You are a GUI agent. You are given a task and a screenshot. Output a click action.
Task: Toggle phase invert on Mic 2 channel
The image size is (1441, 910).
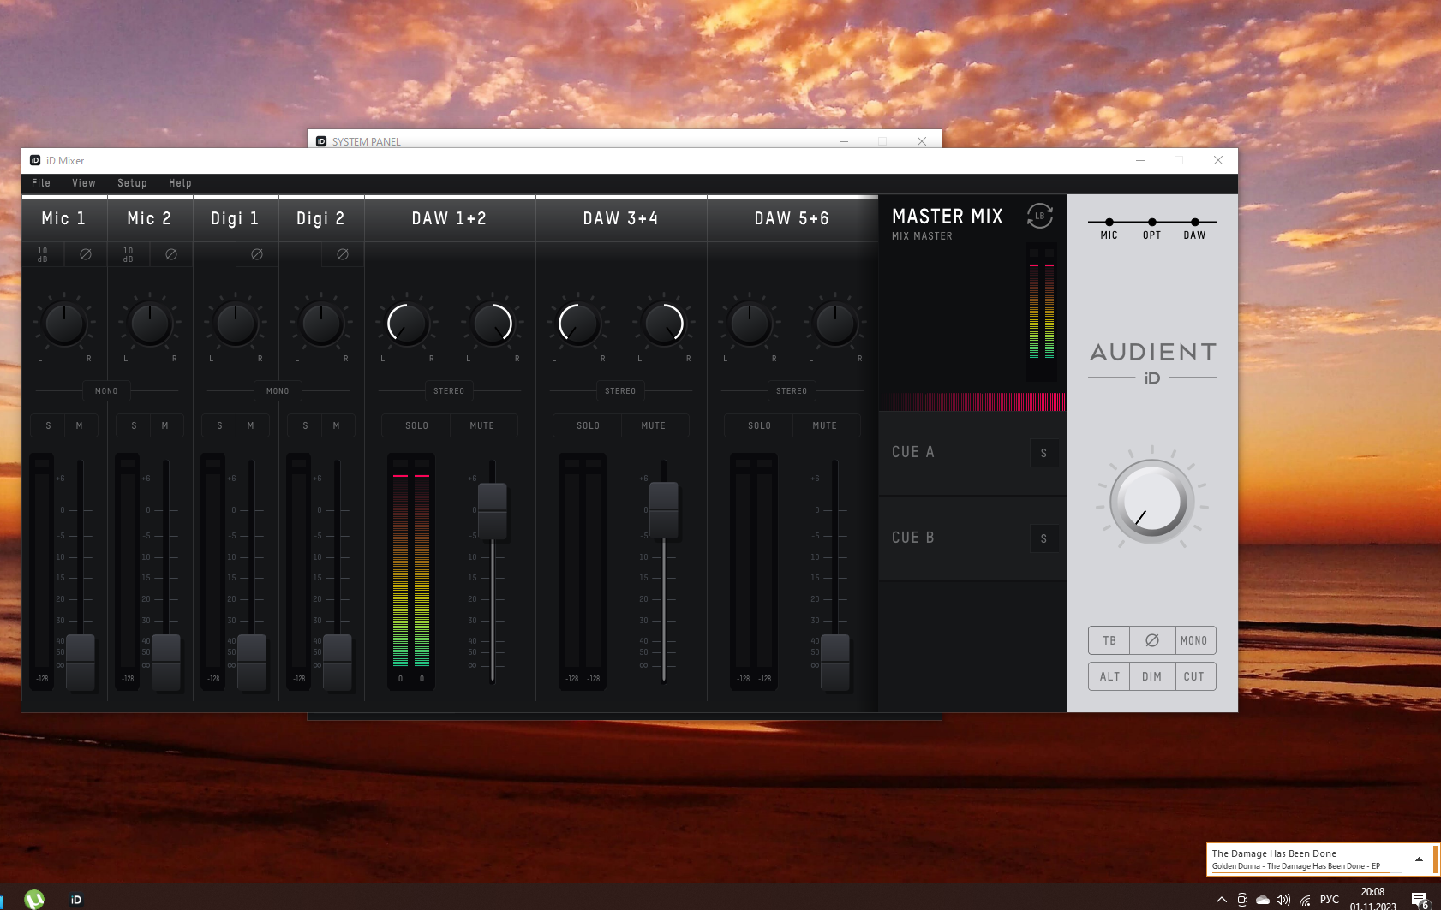[x=171, y=254]
